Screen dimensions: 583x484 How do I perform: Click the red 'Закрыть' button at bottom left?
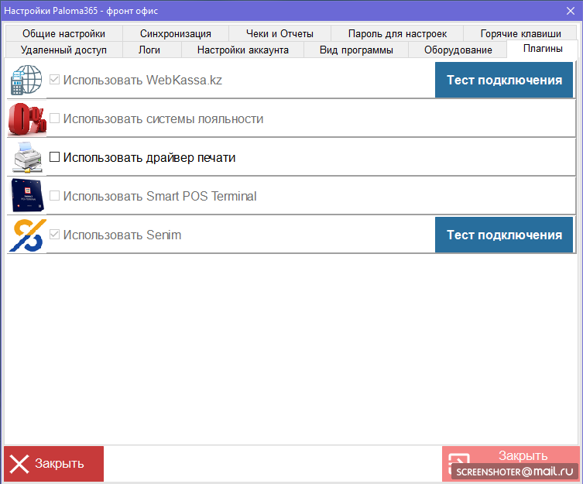click(x=54, y=464)
